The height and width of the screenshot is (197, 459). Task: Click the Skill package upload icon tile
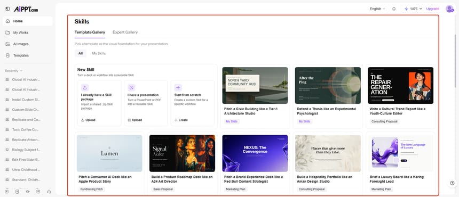point(85,87)
